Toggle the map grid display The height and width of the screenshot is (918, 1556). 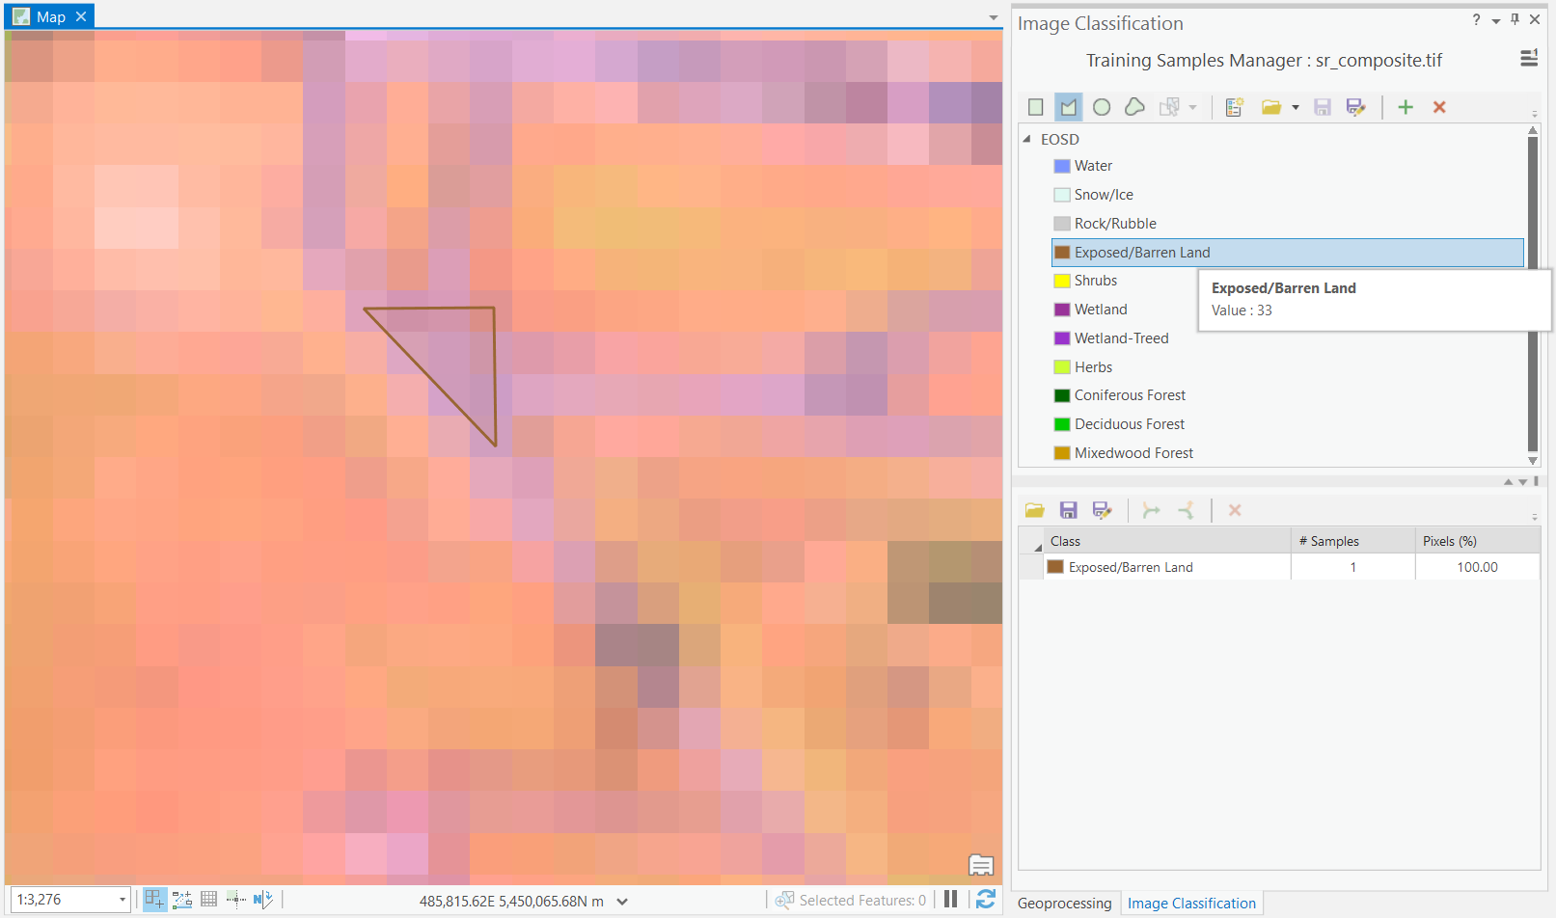(x=208, y=900)
